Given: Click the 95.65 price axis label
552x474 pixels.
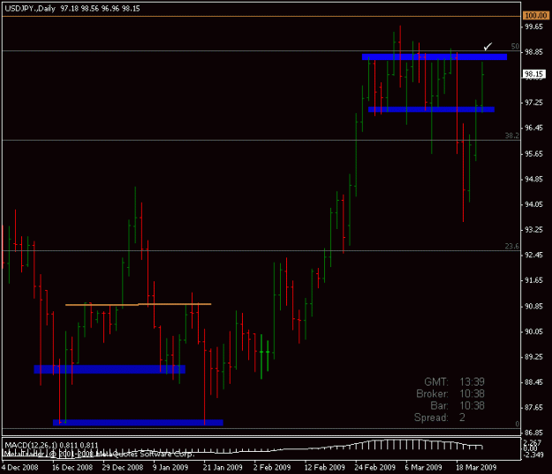Looking at the screenshot, I should pyautogui.click(x=533, y=154).
